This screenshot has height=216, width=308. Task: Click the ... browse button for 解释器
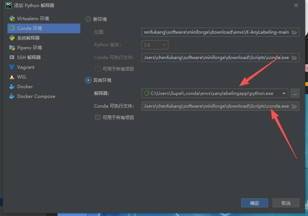click(x=295, y=93)
